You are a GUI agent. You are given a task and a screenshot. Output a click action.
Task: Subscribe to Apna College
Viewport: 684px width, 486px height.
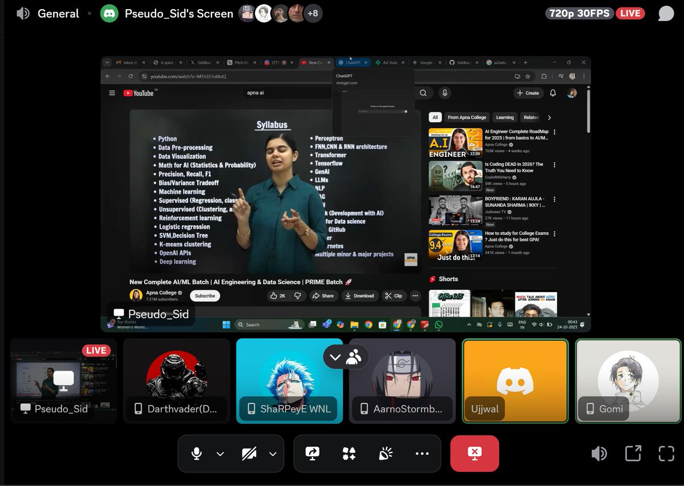(205, 295)
